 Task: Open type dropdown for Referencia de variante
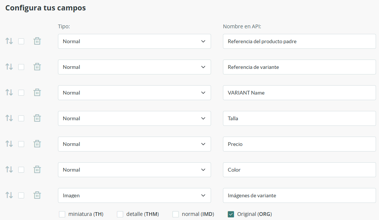point(134,67)
